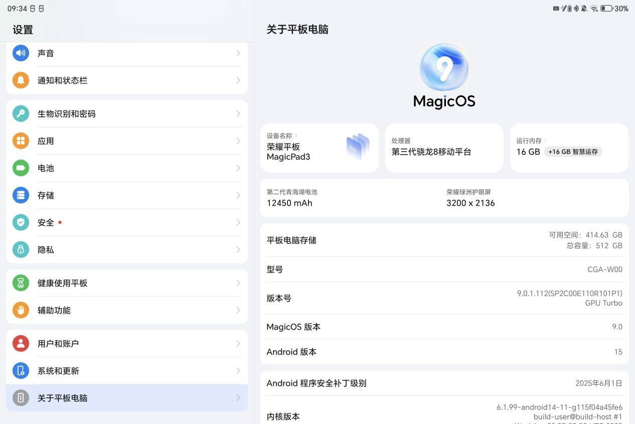Tap 荣耀绿洲护眼屏 label
The width and height of the screenshot is (635, 424).
[468, 192]
